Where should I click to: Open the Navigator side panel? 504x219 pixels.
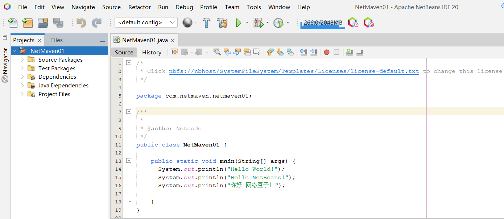(5, 65)
